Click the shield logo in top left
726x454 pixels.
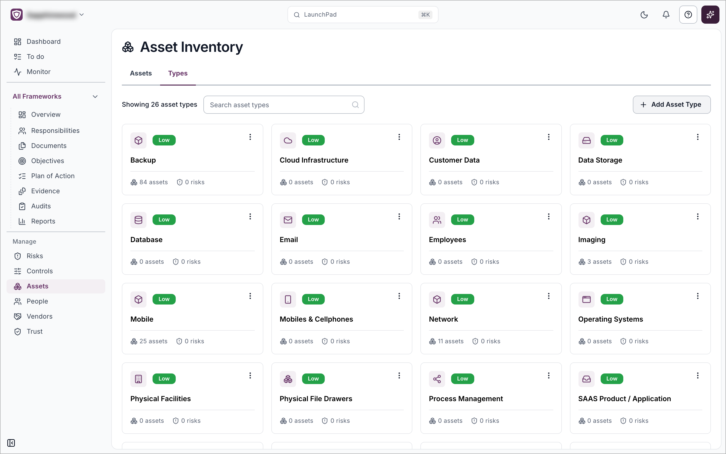coord(17,15)
